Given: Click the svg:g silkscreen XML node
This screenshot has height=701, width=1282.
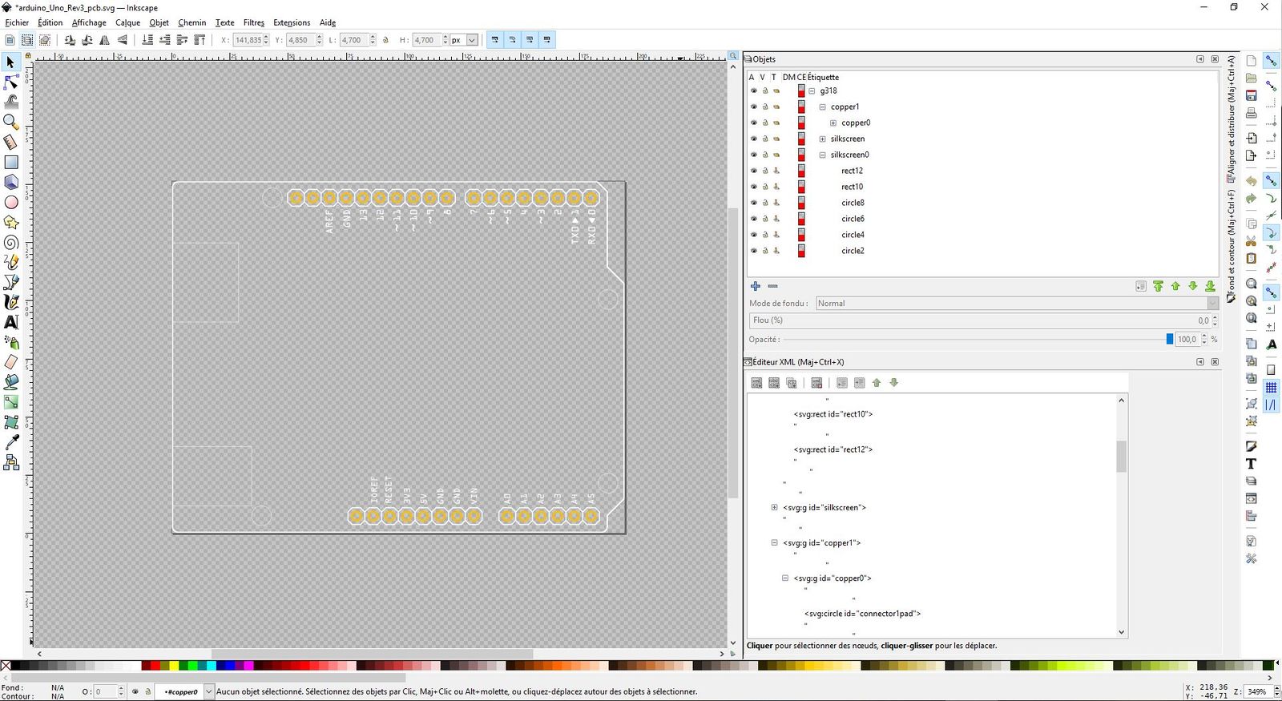Looking at the screenshot, I should pyautogui.click(x=824, y=507).
